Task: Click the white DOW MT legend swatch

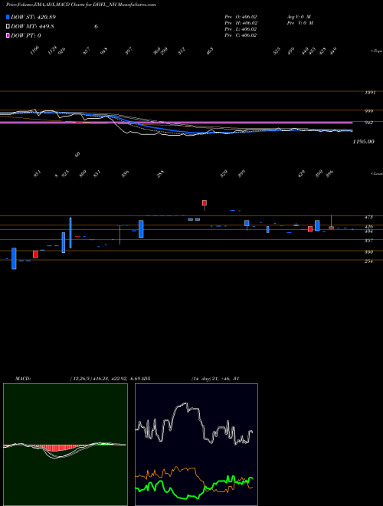Action: (8, 27)
